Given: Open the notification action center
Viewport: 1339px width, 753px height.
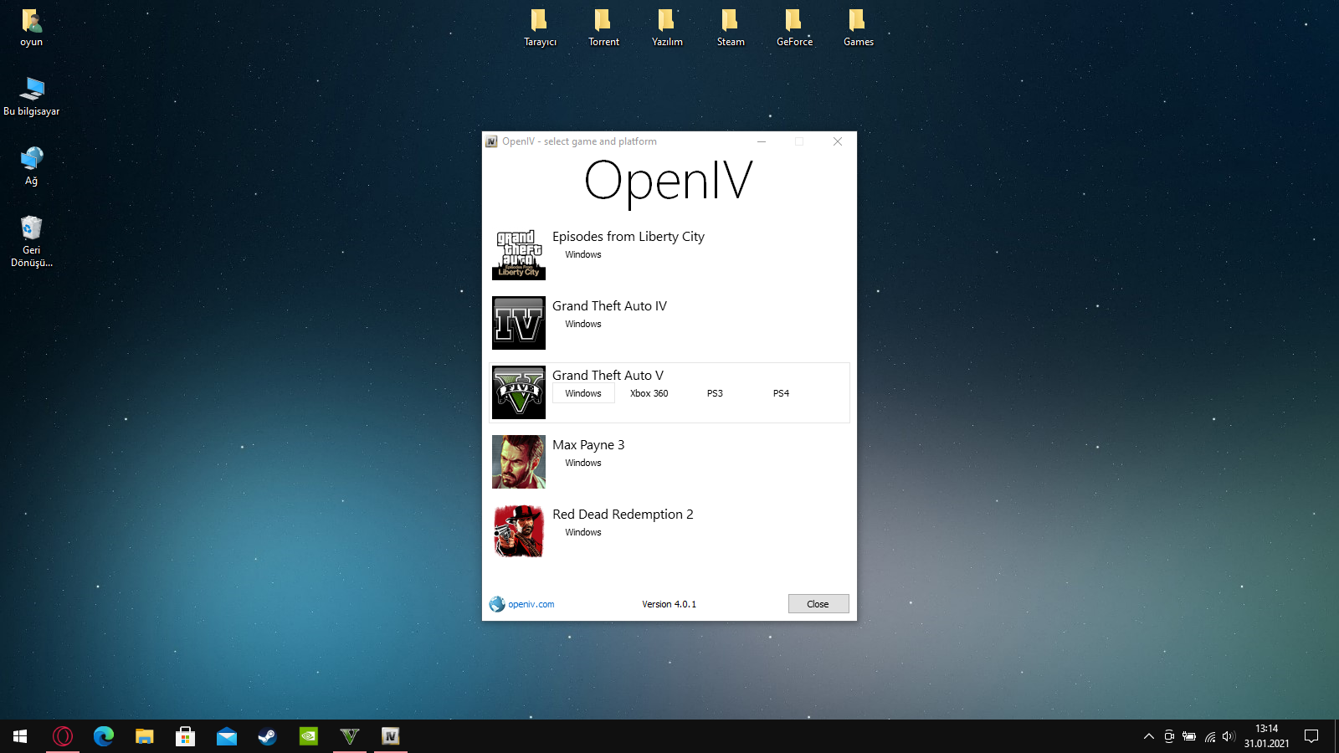Looking at the screenshot, I should pyautogui.click(x=1311, y=736).
